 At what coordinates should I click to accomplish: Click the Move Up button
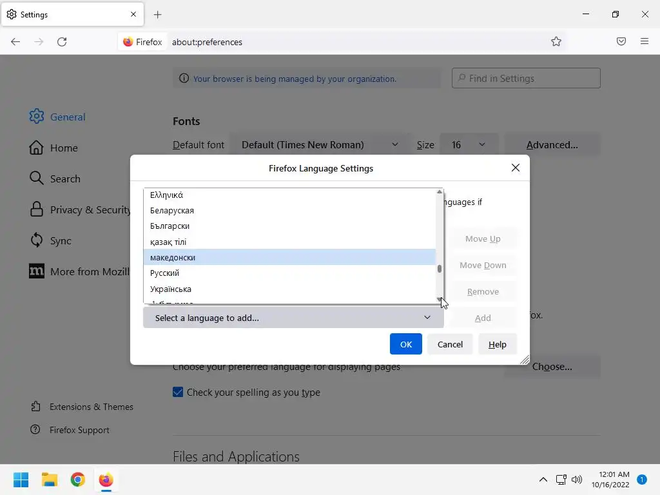point(483,238)
